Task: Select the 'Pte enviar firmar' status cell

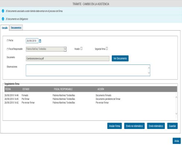Action: click(x=28, y=103)
